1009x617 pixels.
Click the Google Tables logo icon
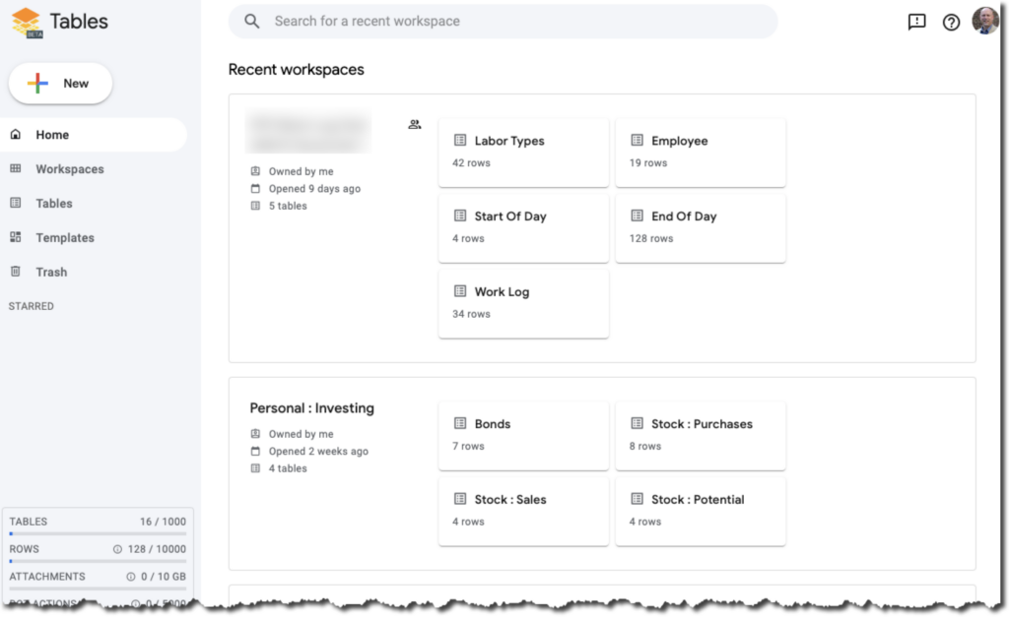27,22
